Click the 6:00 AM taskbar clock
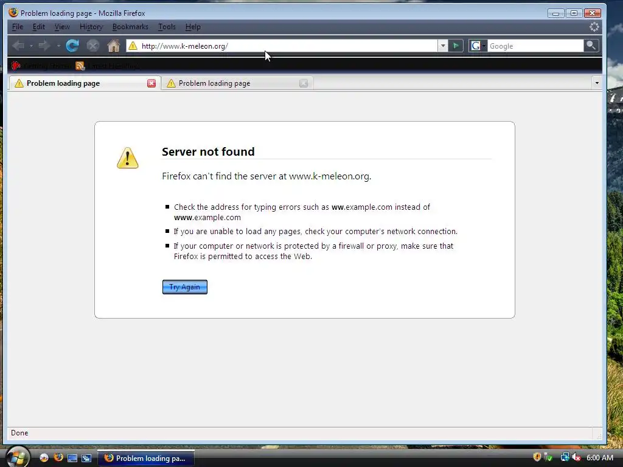Screen dimensions: 623x467 pyautogui.click(x=600, y=458)
